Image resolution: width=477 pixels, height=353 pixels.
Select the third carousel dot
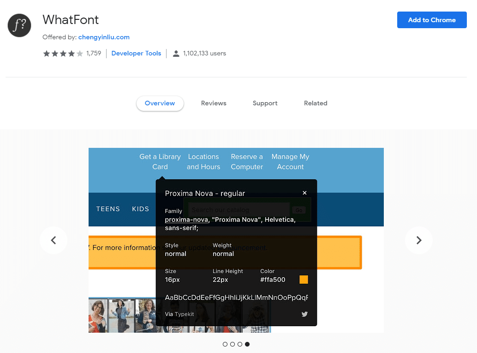pyautogui.click(x=240, y=344)
